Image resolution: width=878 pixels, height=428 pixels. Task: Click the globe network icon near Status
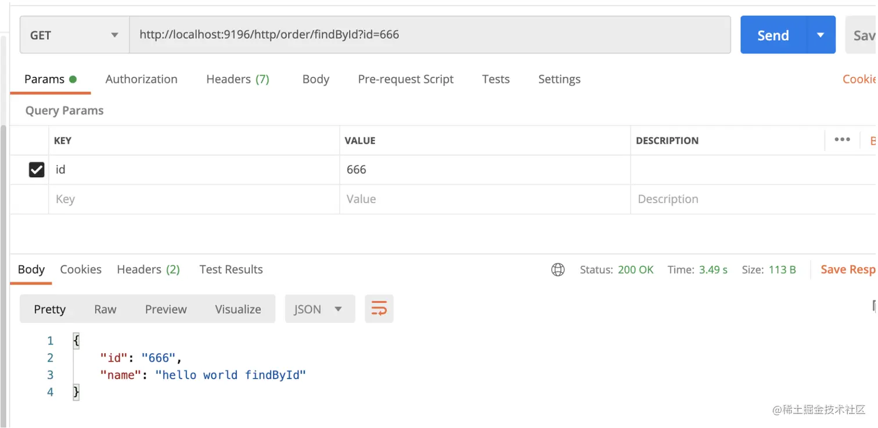(557, 269)
